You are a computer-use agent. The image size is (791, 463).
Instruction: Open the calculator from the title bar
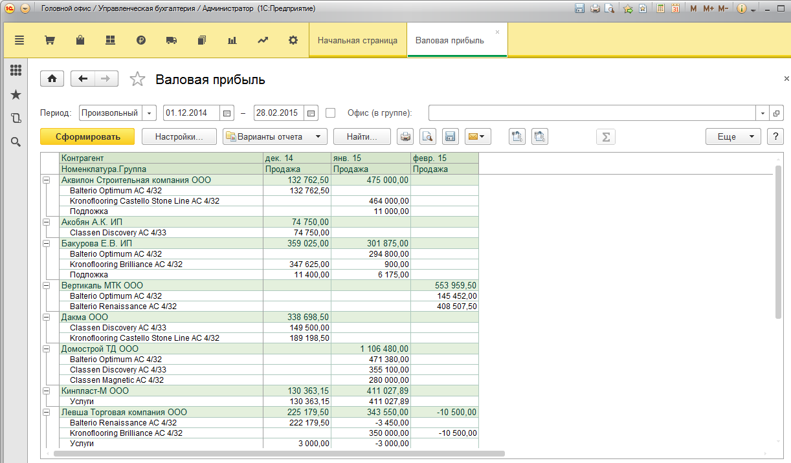660,9
